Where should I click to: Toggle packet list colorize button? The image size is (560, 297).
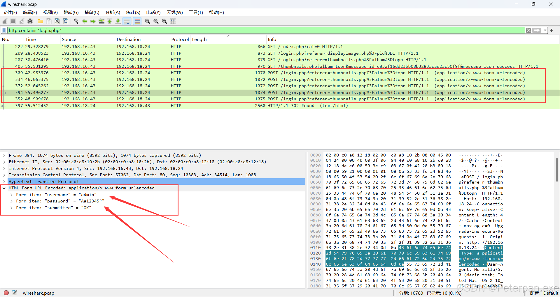tap(137, 21)
